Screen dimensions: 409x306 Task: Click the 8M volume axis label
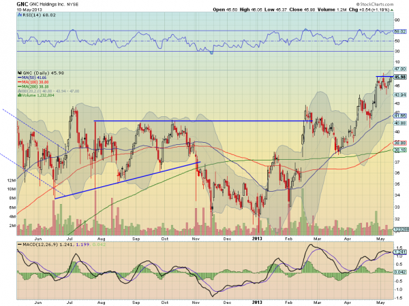[x=12, y=199]
